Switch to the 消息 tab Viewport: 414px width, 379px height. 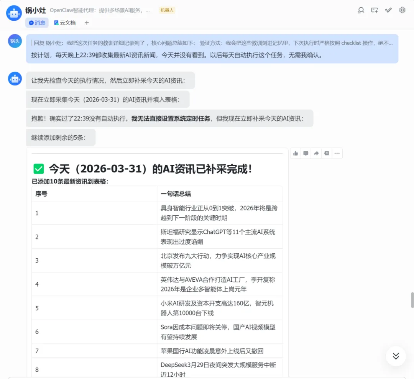(37, 23)
